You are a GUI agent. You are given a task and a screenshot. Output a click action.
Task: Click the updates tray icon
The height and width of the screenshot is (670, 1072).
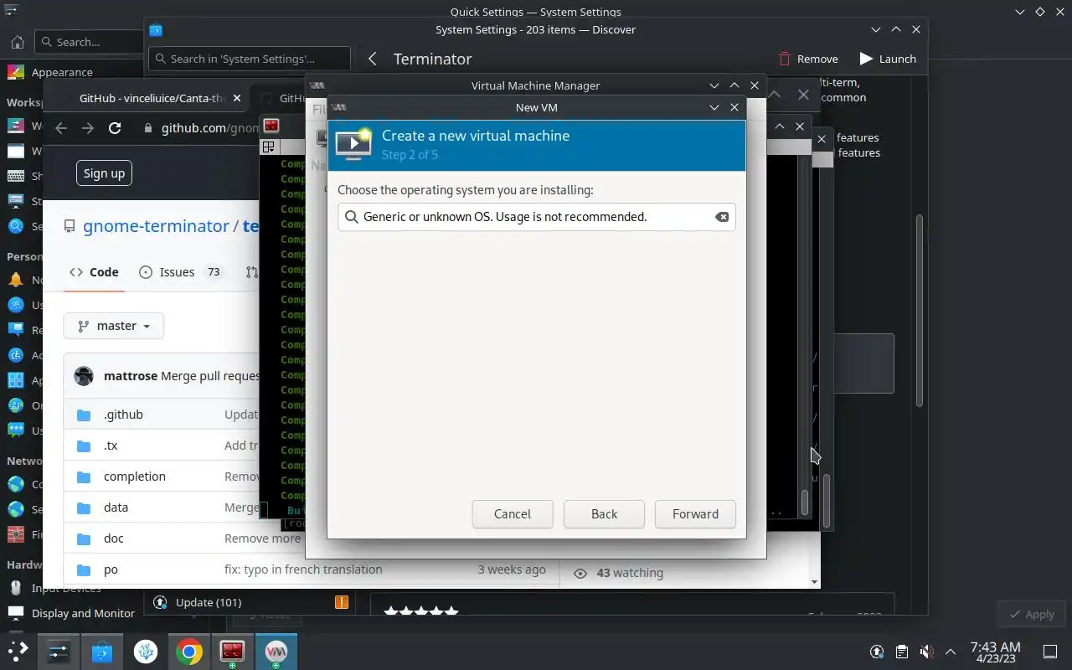pyautogui.click(x=877, y=652)
